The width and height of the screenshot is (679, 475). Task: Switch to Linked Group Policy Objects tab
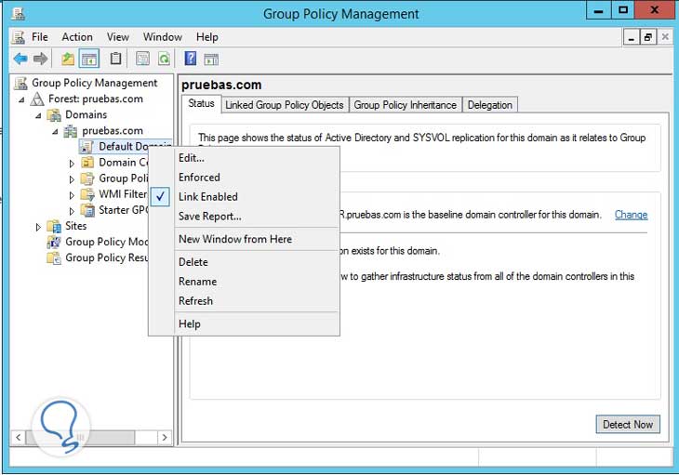pyautogui.click(x=285, y=105)
